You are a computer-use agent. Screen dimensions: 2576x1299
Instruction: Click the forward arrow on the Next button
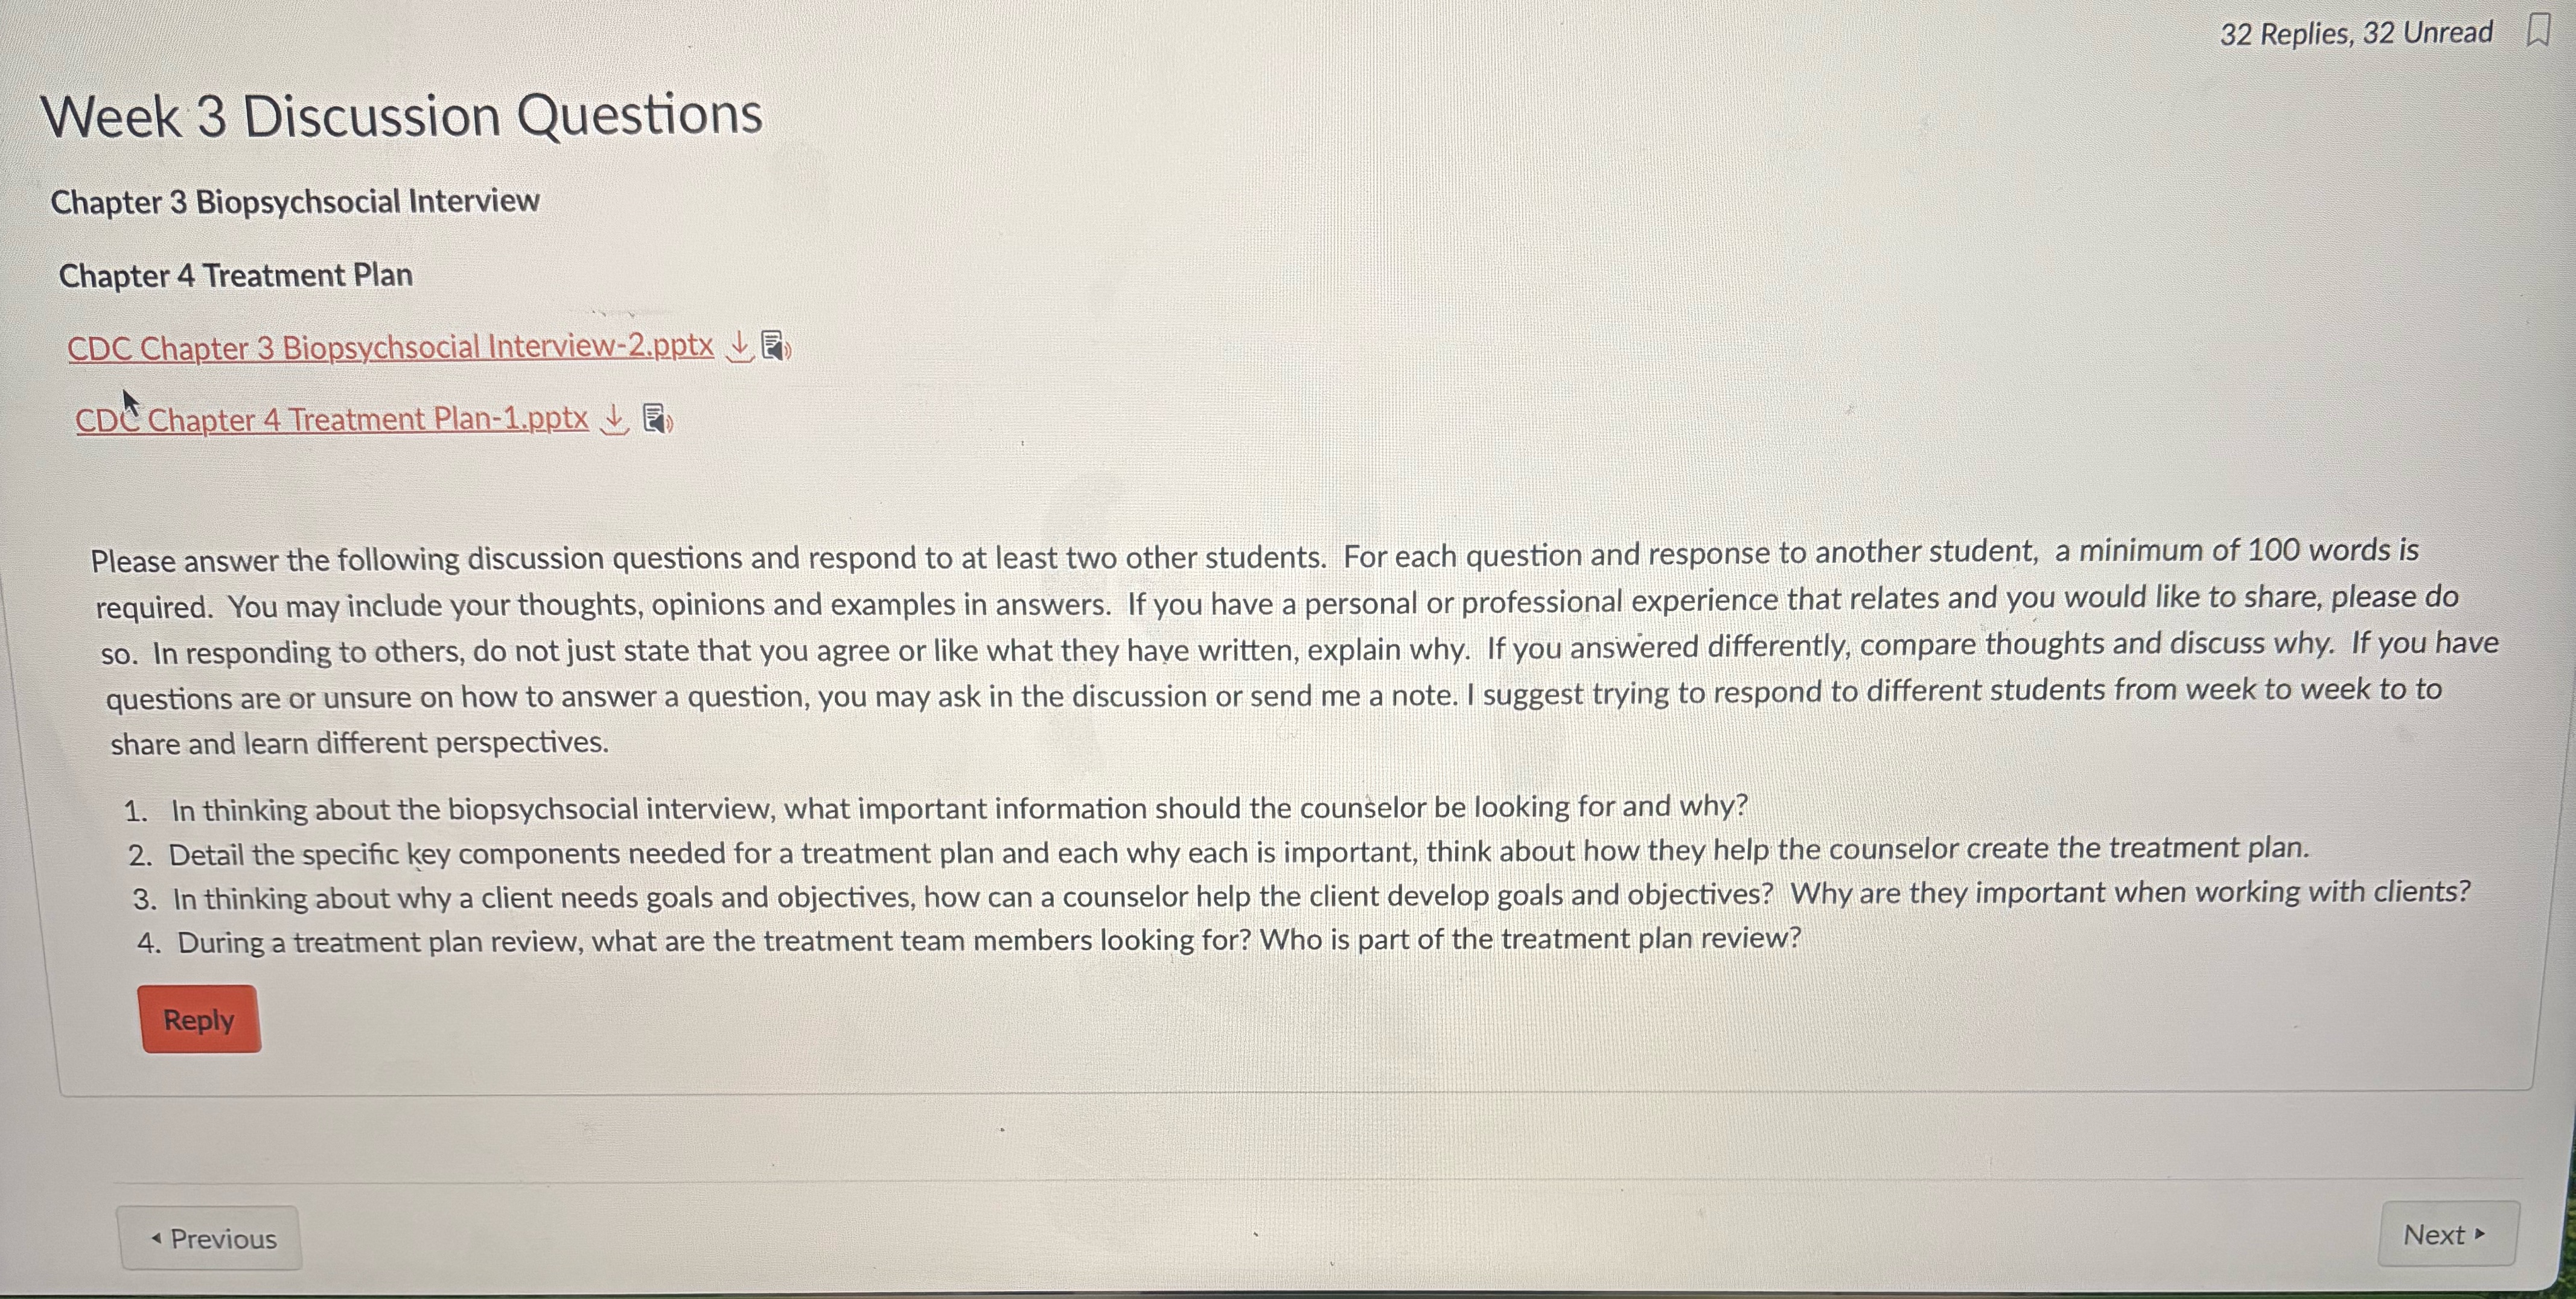pyautogui.click(x=2479, y=1235)
